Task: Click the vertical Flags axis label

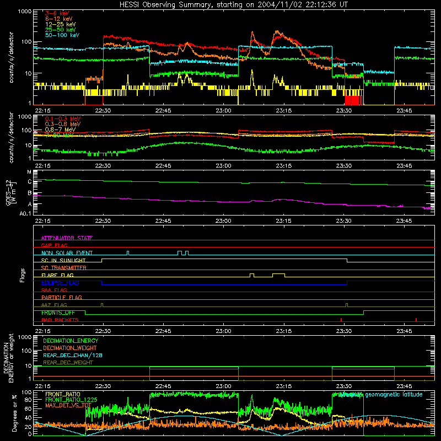Action: (23, 276)
